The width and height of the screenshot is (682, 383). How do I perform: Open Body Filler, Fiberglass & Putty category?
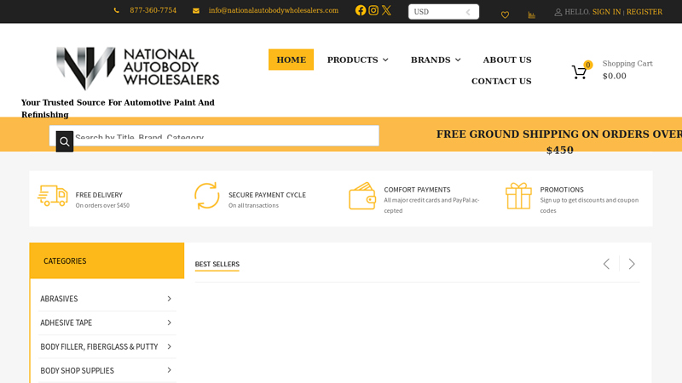pos(99,346)
